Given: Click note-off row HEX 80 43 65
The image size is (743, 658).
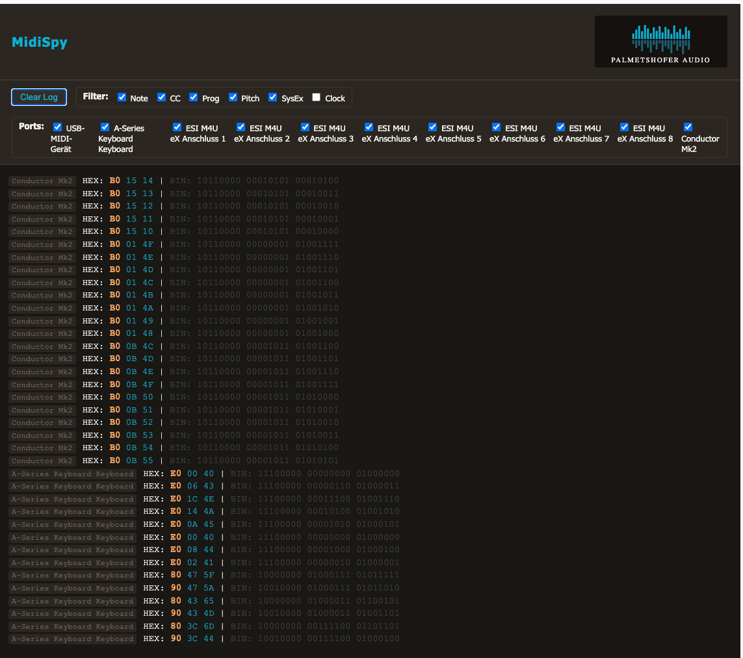Looking at the screenshot, I should (x=204, y=600).
